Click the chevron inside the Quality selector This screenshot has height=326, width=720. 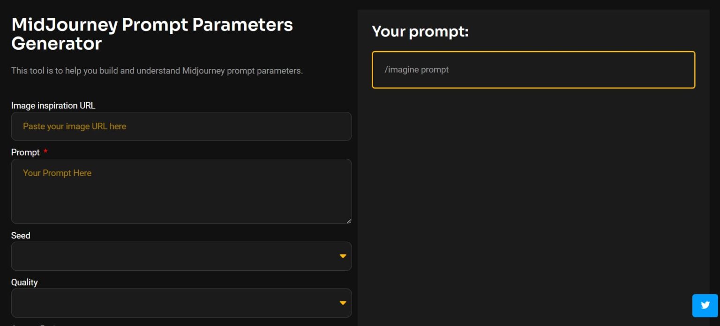(x=343, y=303)
